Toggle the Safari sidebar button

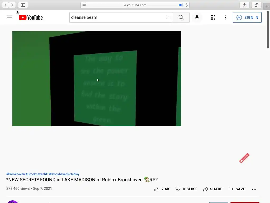point(23,5)
